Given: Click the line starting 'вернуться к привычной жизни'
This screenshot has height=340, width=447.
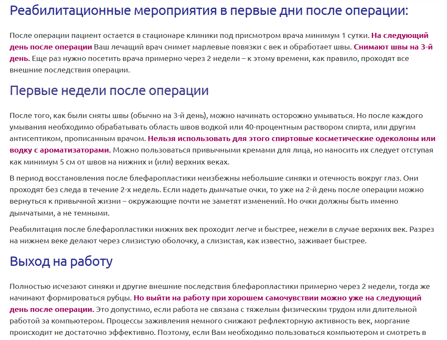Looking at the screenshot, I should (x=204, y=202).
